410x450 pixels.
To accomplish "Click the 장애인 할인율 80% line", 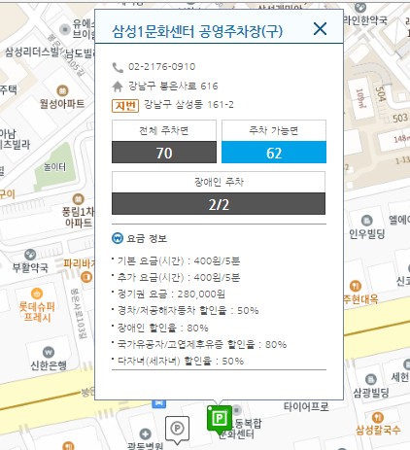I will coord(162,328).
